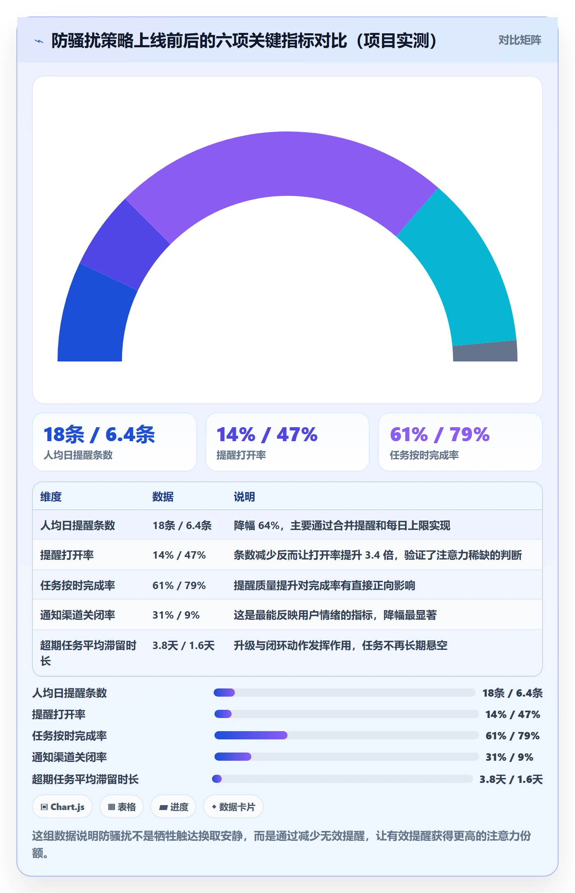Click the large purple gauge segment
Screen dimensions: 575x893
coord(283,164)
